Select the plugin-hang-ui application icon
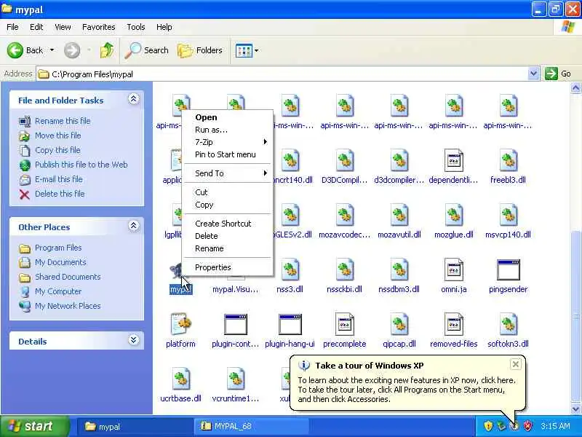Viewport: 582px width, 437px height. click(x=290, y=324)
